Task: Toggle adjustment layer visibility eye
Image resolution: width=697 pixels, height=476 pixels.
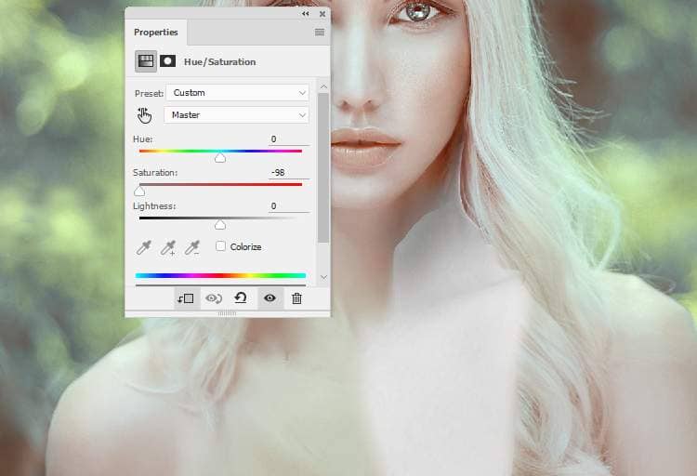Action: [270, 298]
